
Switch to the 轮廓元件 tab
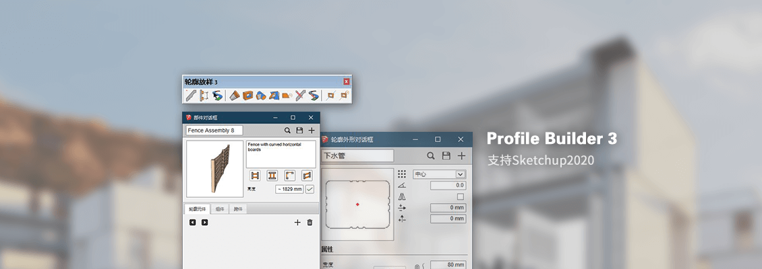(x=198, y=209)
